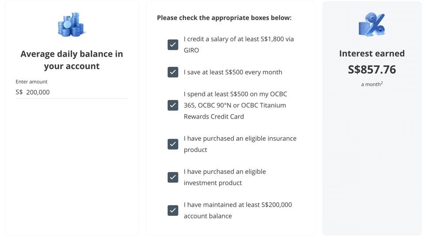Click the average daily balance amount field
This screenshot has height=238, width=424.
pyautogui.click(x=72, y=92)
